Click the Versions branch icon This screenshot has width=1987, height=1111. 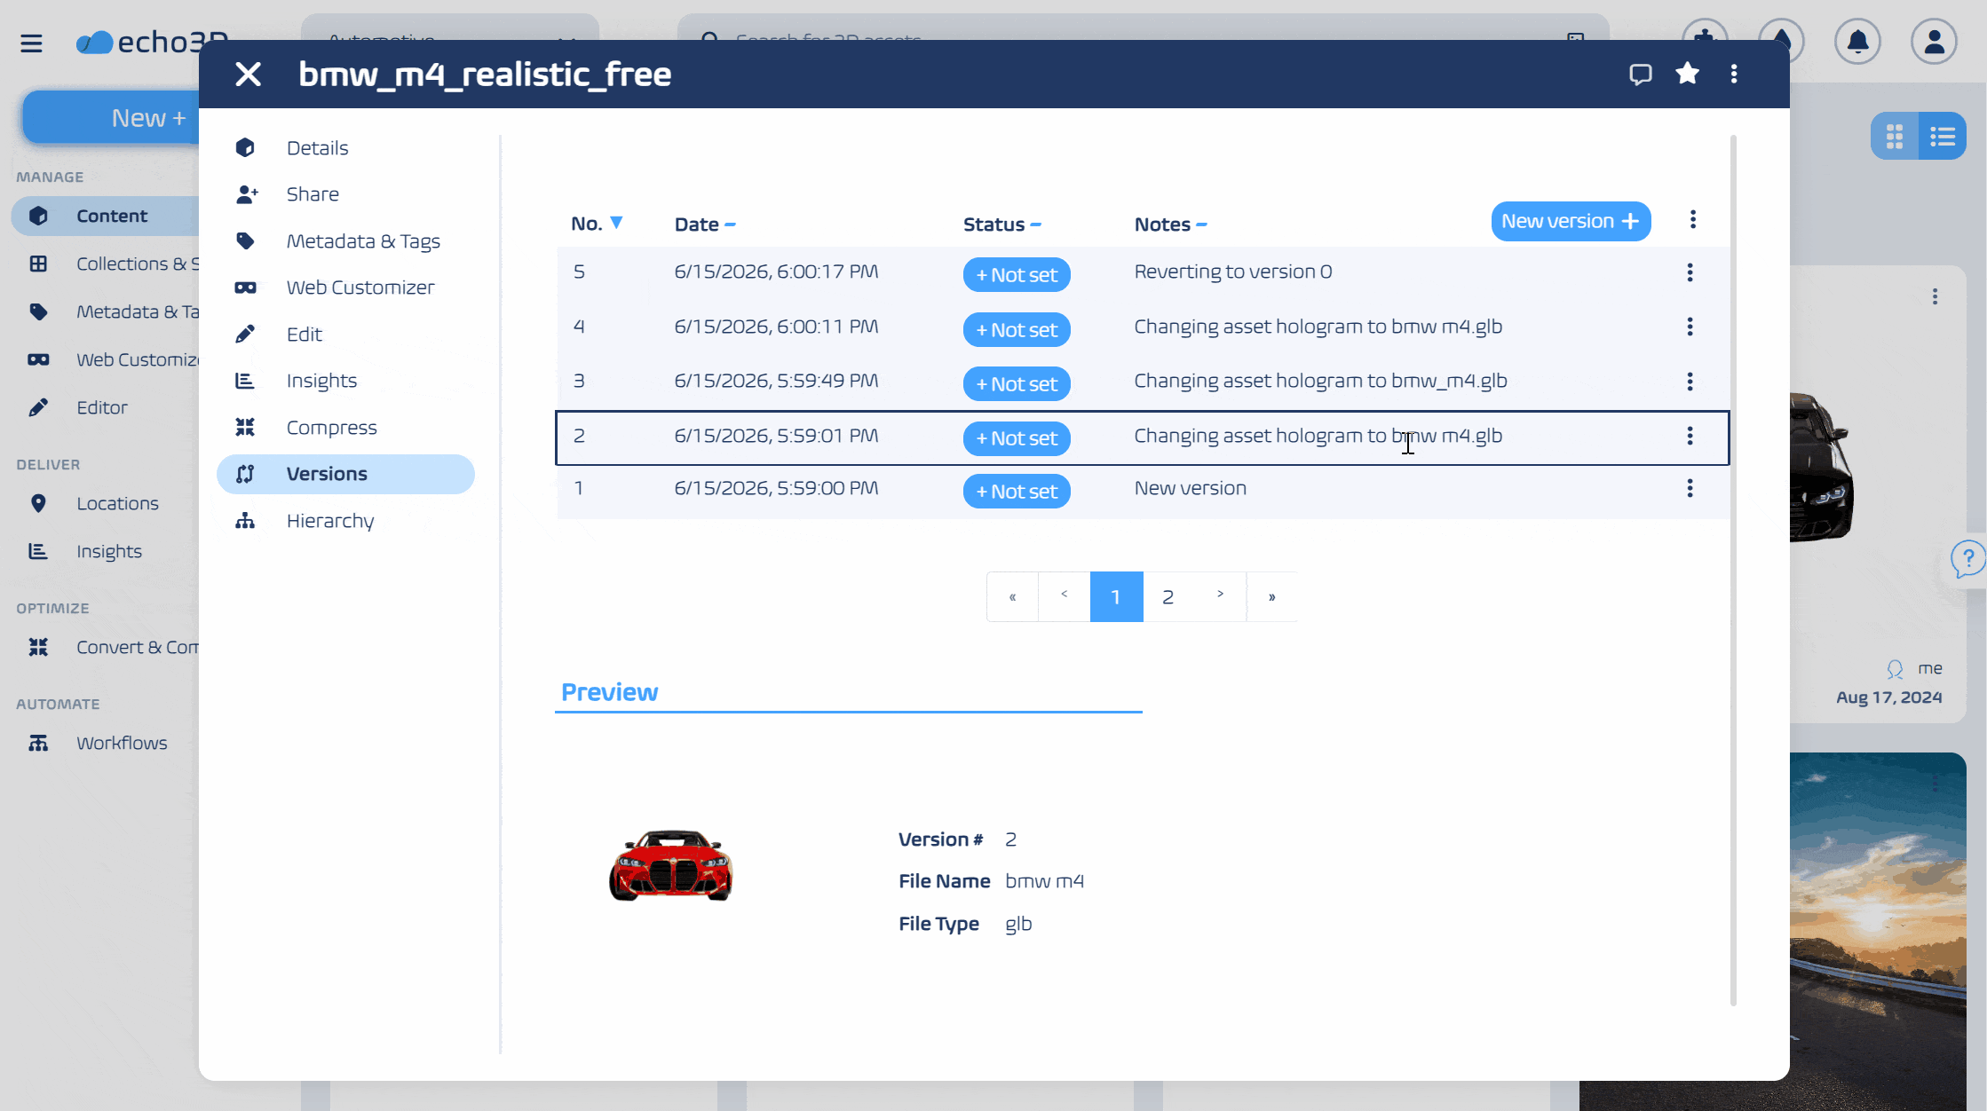click(x=245, y=474)
